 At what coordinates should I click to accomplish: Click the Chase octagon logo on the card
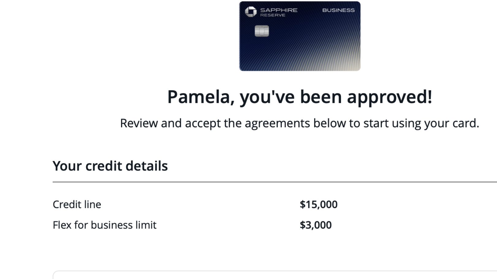tap(251, 12)
